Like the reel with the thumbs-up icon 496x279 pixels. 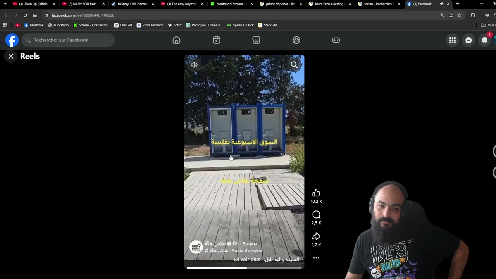[x=316, y=193]
